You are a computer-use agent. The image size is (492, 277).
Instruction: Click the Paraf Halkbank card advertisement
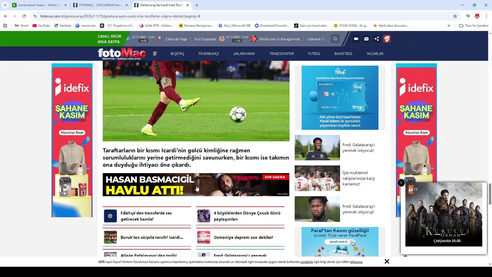[x=340, y=98]
